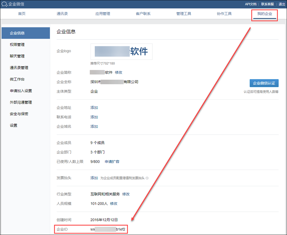The image size is (287, 235).
Task: Go to the 客户联系 tab
Action: 143,14
